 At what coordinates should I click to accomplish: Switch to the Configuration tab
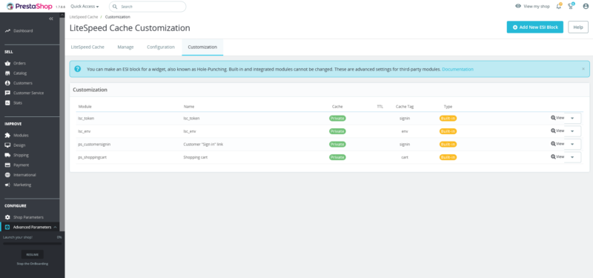click(161, 47)
